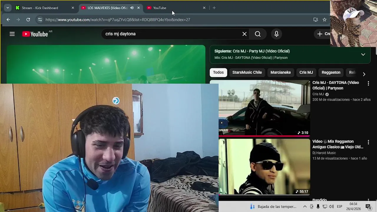Viewport: 377px width, 212px height.
Task: Open the notification center icon
Action: coord(368,207)
